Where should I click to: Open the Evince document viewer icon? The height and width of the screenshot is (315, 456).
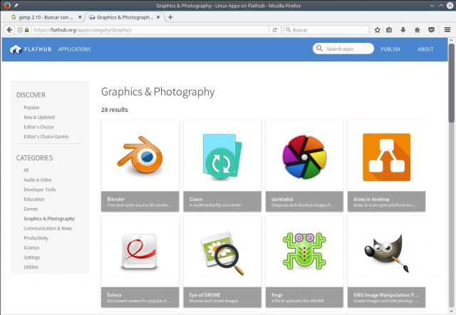140,251
